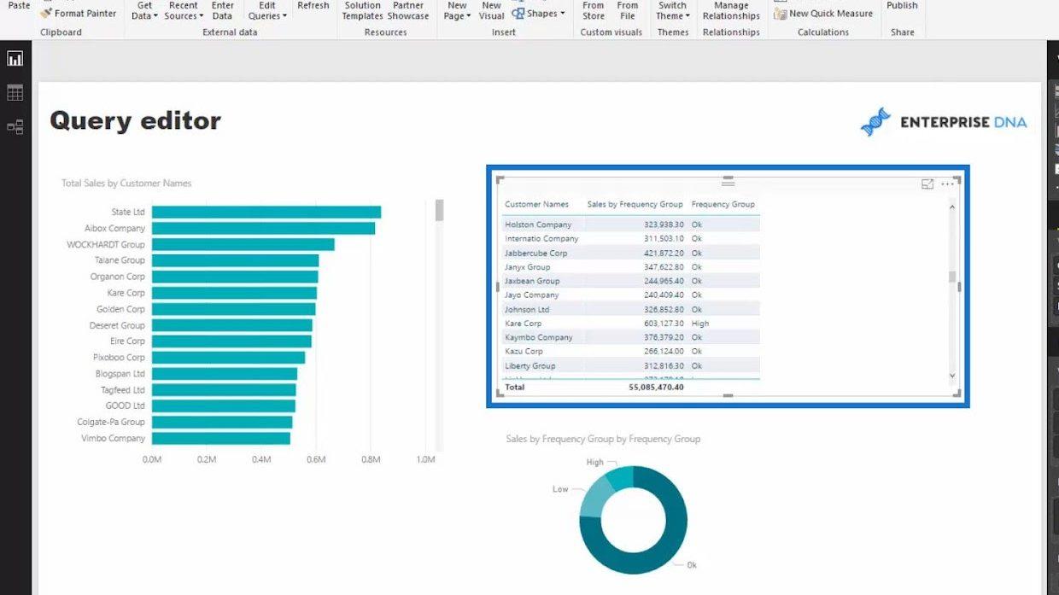This screenshot has width=1059, height=595.
Task: Click the Organon Corp bar
Action: point(235,277)
